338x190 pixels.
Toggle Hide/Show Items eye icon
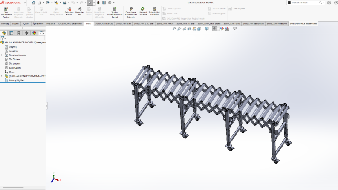pos(214,29)
